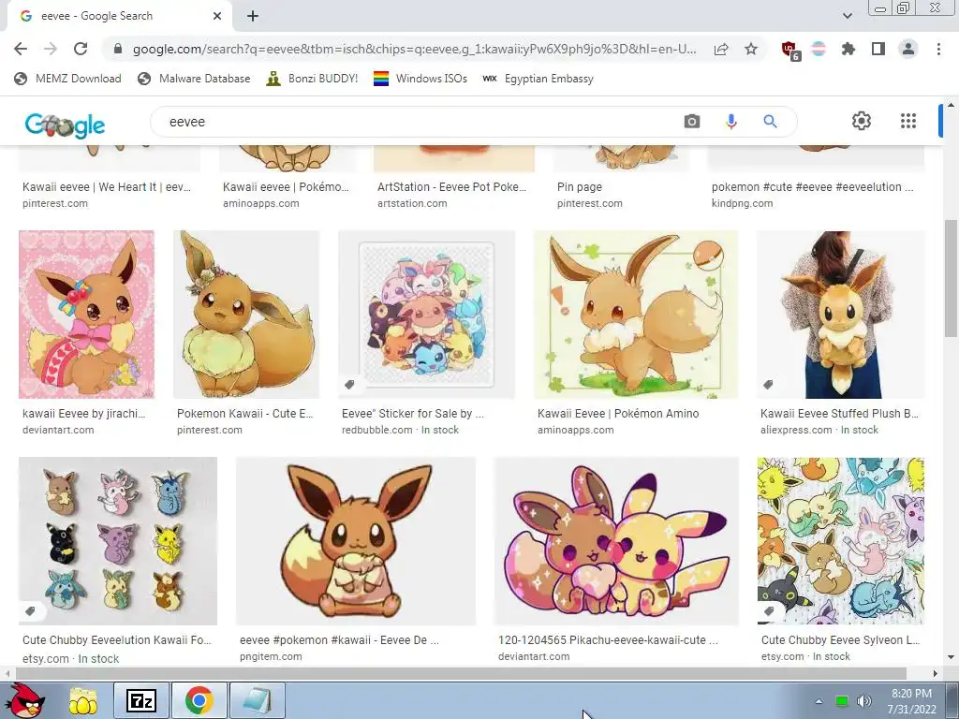This screenshot has height=719, width=959.
Task: Click the address bar URL
Action: point(413,49)
